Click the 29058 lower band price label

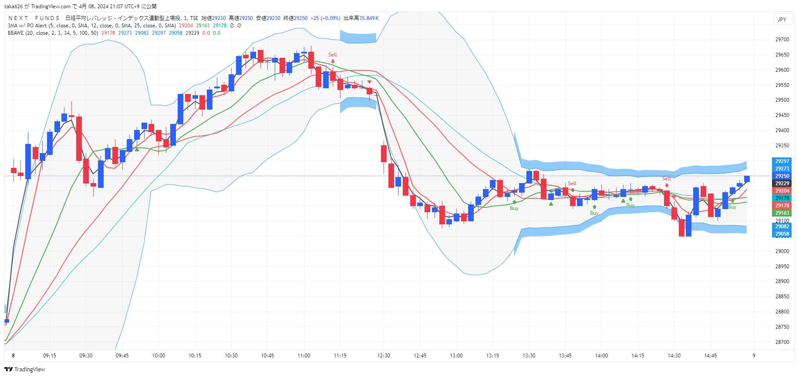[x=782, y=234]
